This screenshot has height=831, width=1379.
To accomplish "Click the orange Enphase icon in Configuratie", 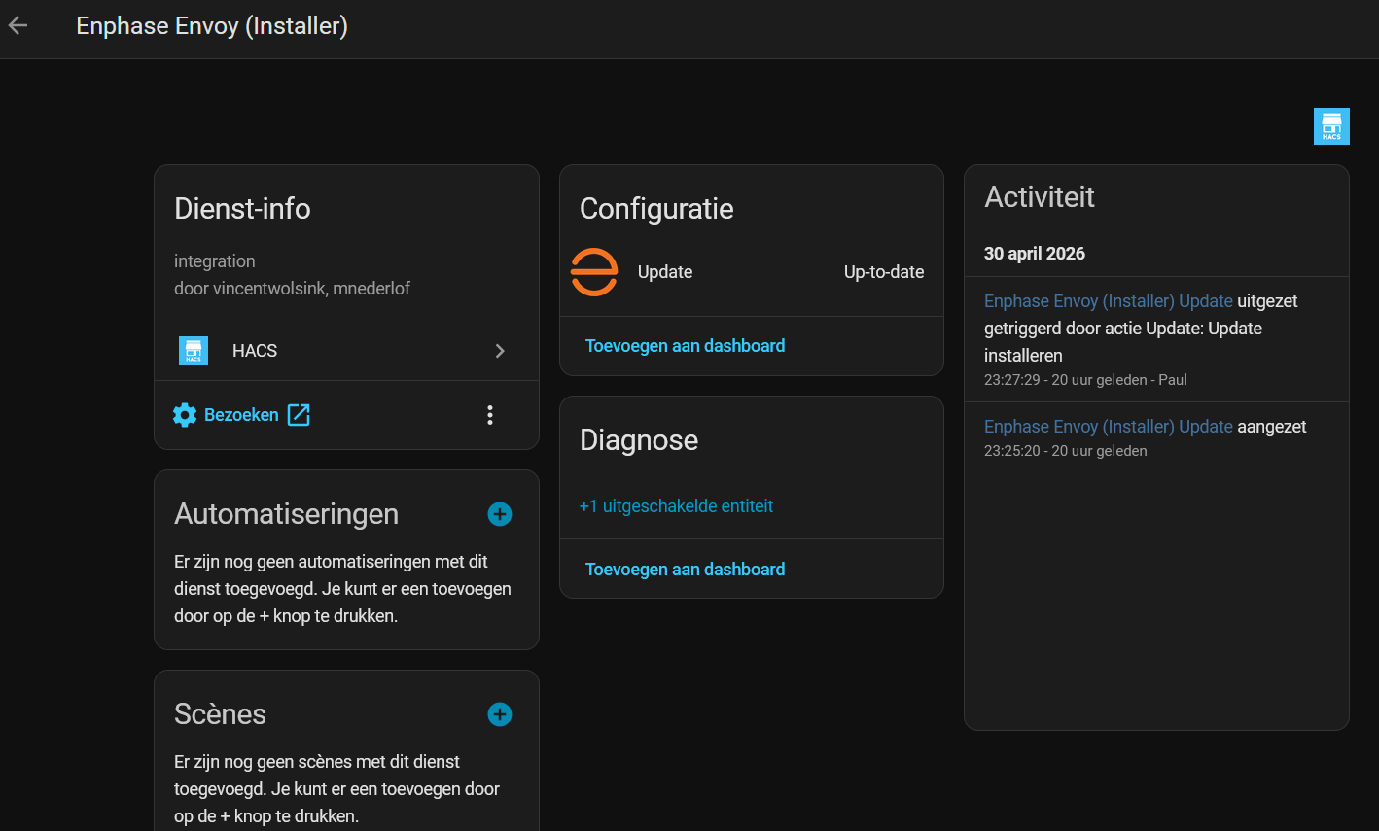I will [x=594, y=272].
